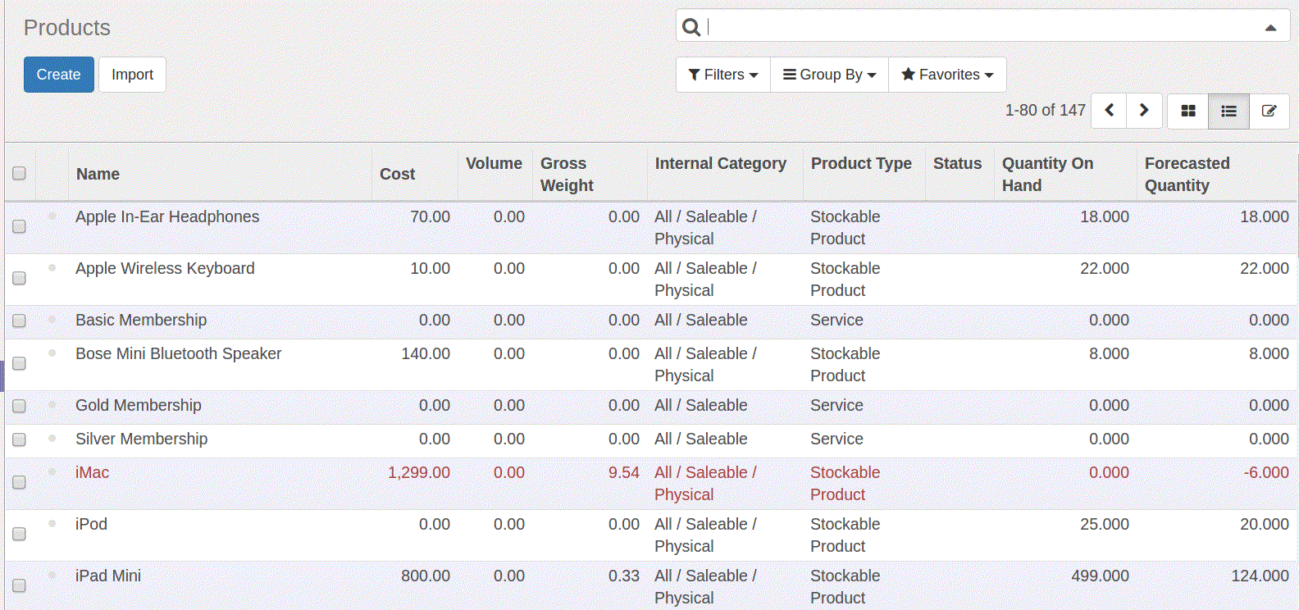Open the iPad Mini product
The height and width of the screenshot is (610, 1299).
[x=108, y=576]
